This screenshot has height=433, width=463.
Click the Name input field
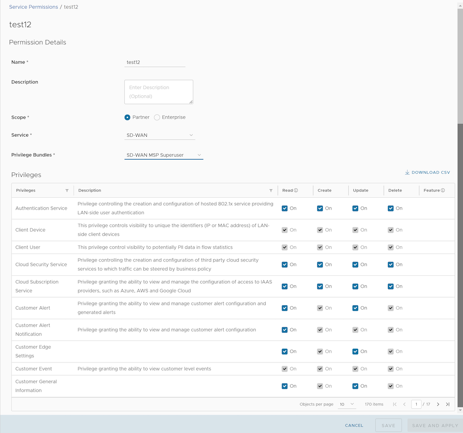(154, 62)
